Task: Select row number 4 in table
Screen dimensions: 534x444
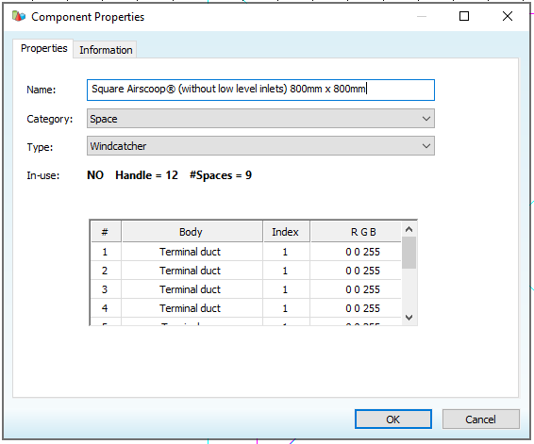Action: click(106, 308)
